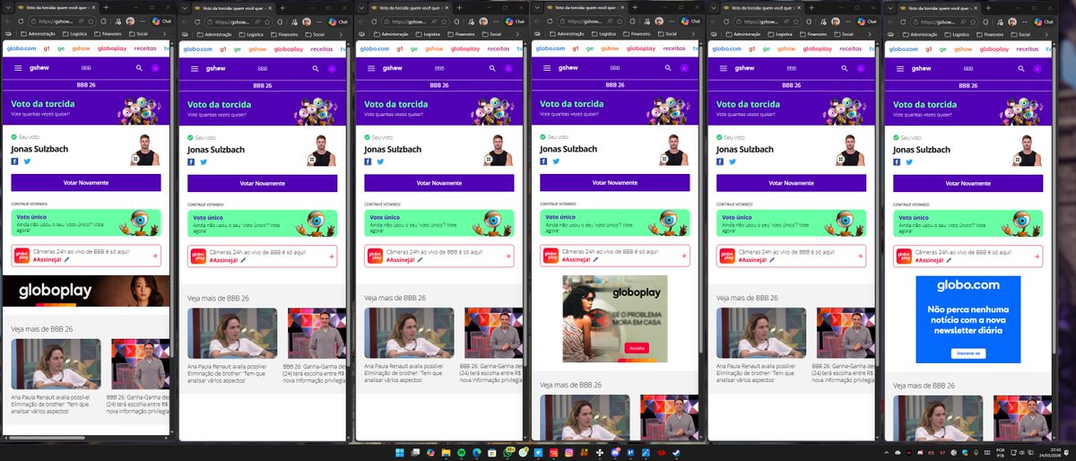Open hamburger menu in first browser window
Viewport: 1076px width, 461px height.
click(18, 68)
